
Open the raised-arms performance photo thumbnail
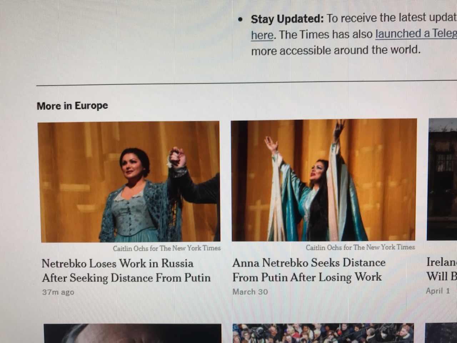tap(324, 180)
